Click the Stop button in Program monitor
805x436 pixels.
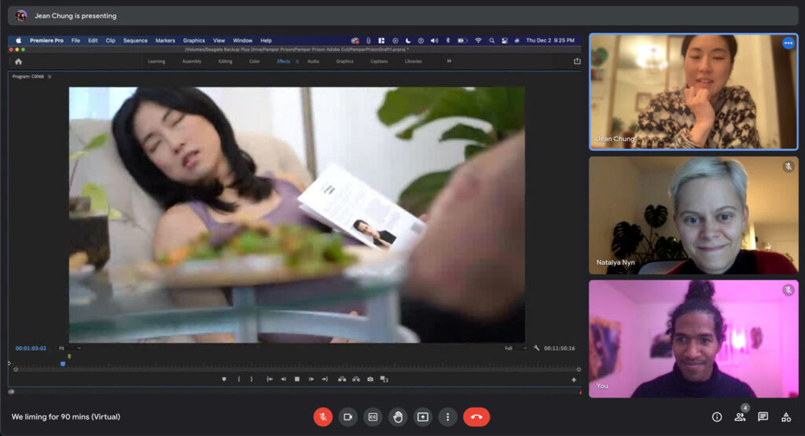pos(297,379)
